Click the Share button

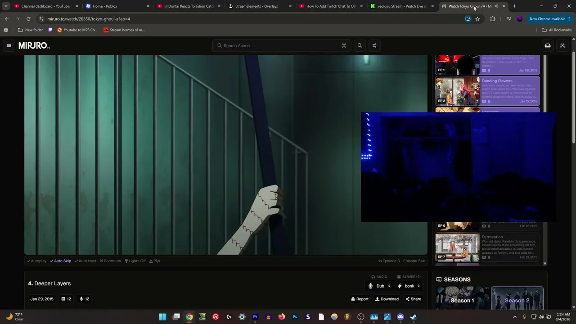pyautogui.click(x=413, y=299)
